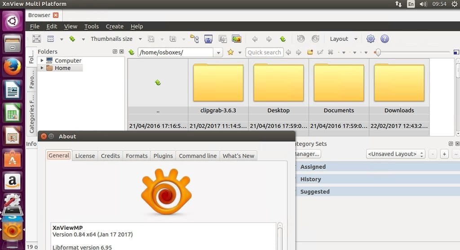Close the Browser tab

(55, 15)
